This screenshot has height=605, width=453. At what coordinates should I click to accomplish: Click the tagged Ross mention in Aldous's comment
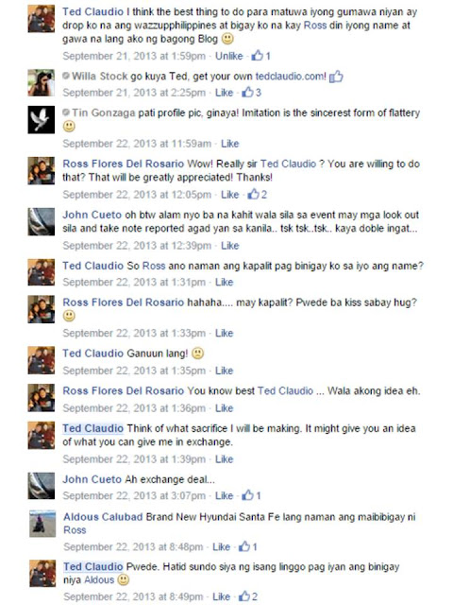coord(75,529)
